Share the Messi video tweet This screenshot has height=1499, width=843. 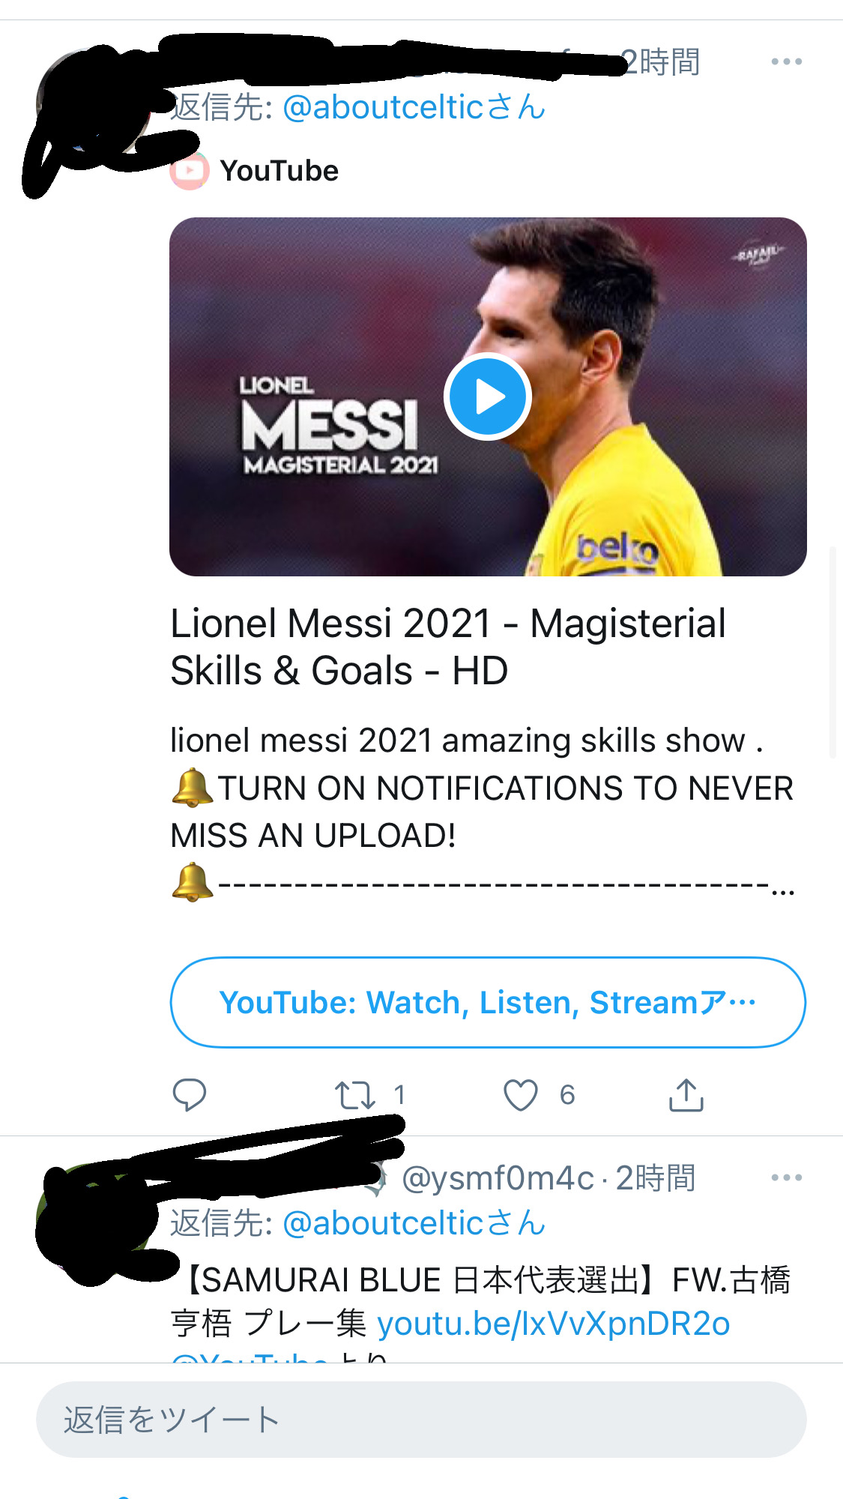click(686, 1095)
